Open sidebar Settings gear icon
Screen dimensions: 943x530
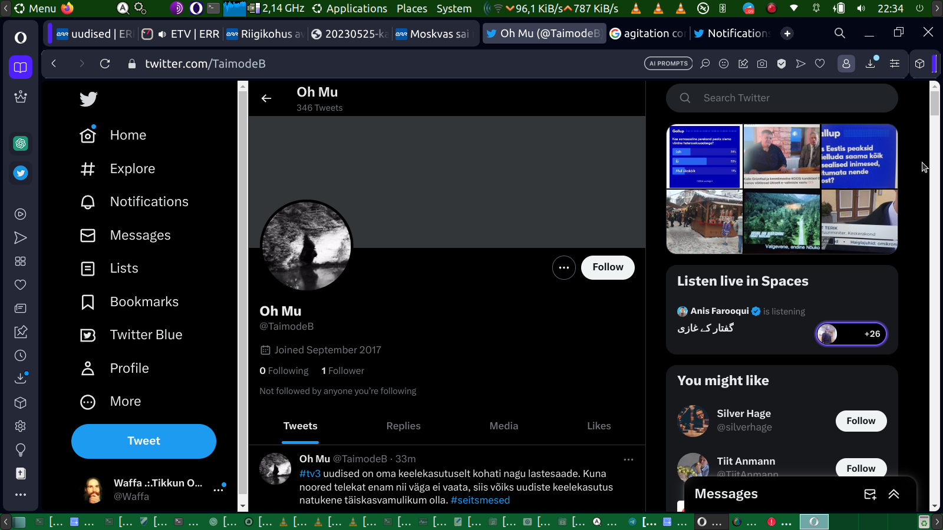click(21, 426)
